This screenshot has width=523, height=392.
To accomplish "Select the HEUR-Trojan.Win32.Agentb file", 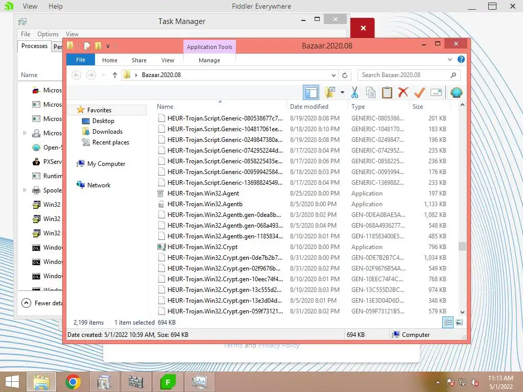I will coord(205,204).
